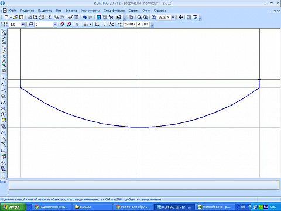Viewport: 281px width, 211px height.
Task: Open the Спецификация menu
Action: pyautogui.click(x=114, y=11)
